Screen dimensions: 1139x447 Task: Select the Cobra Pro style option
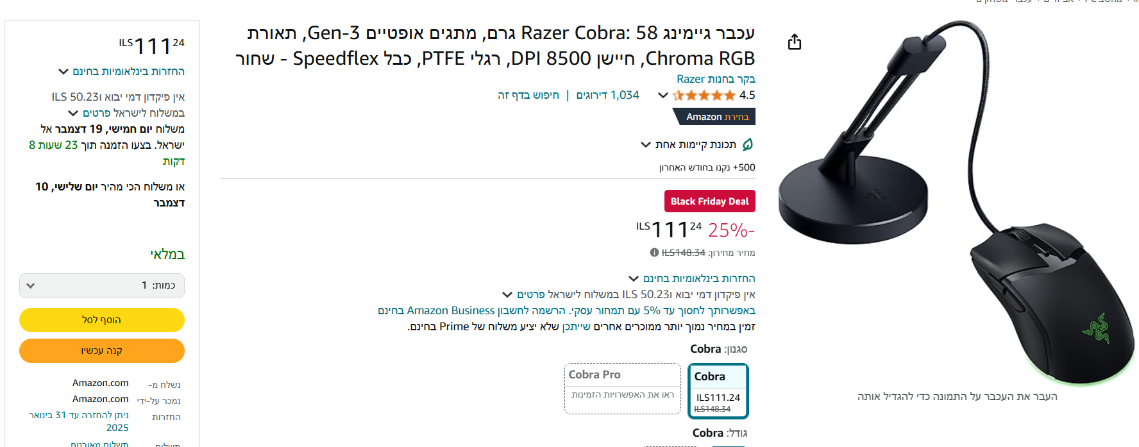pyautogui.click(x=622, y=388)
